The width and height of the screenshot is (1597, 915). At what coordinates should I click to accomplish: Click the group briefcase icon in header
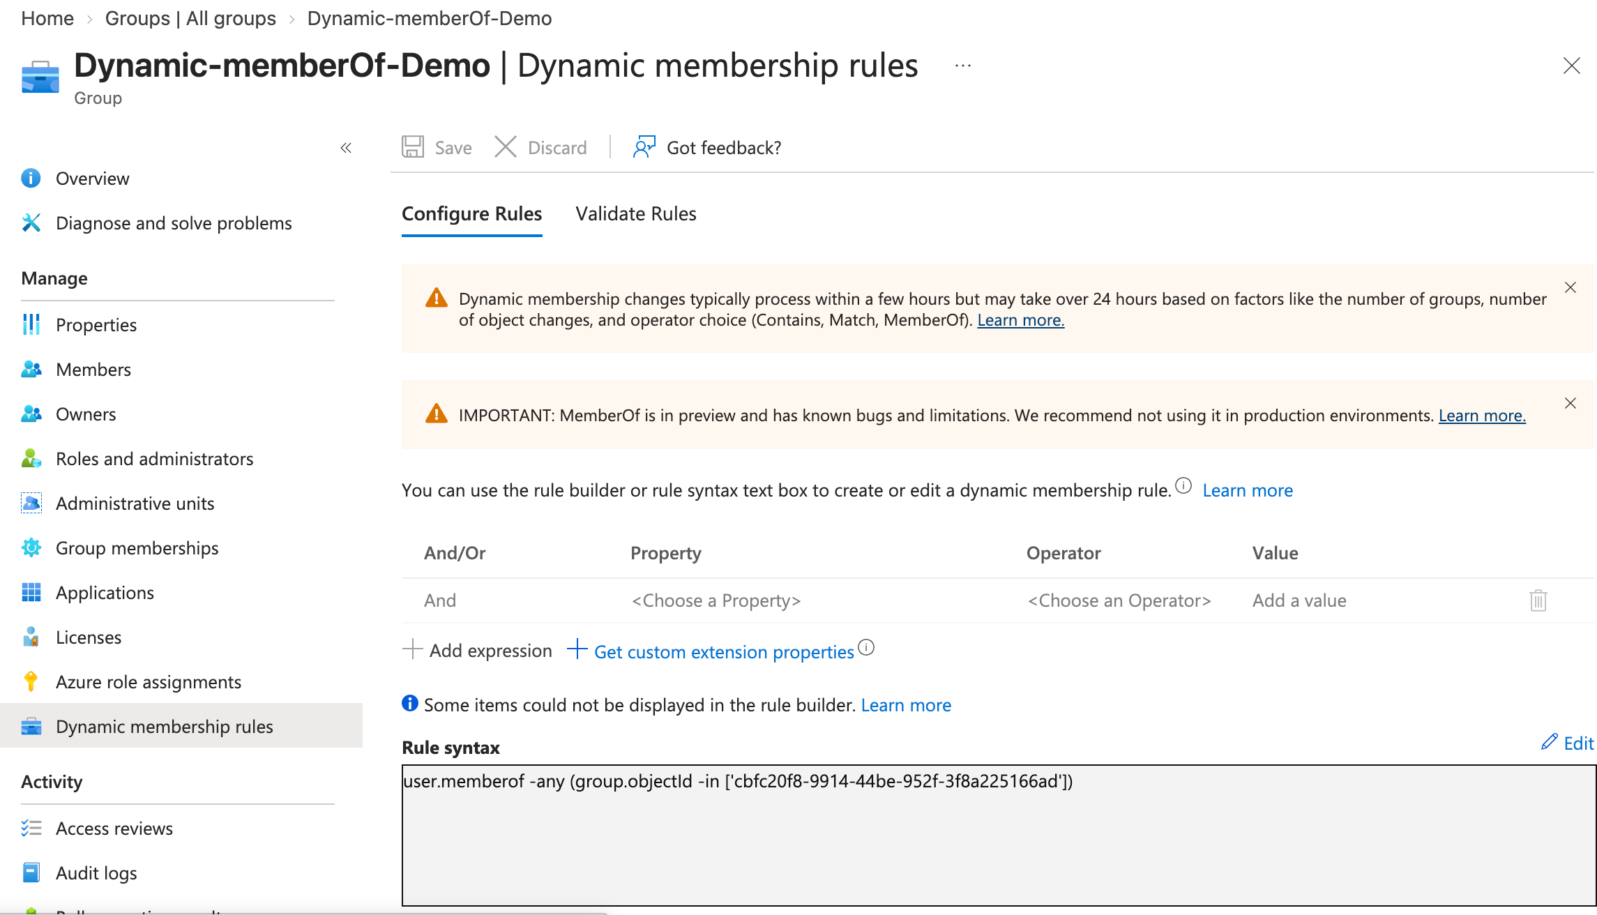pyautogui.click(x=40, y=77)
